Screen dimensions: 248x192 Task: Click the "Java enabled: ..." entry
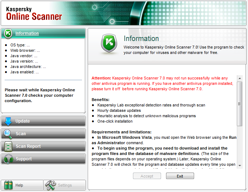(x=24, y=72)
